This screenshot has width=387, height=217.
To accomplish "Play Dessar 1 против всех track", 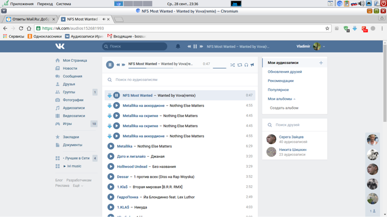I will pos(111,176).
